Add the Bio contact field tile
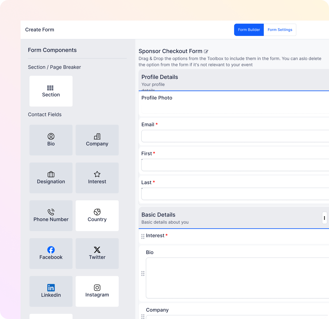The height and width of the screenshot is (319, 329). point(51,140)
